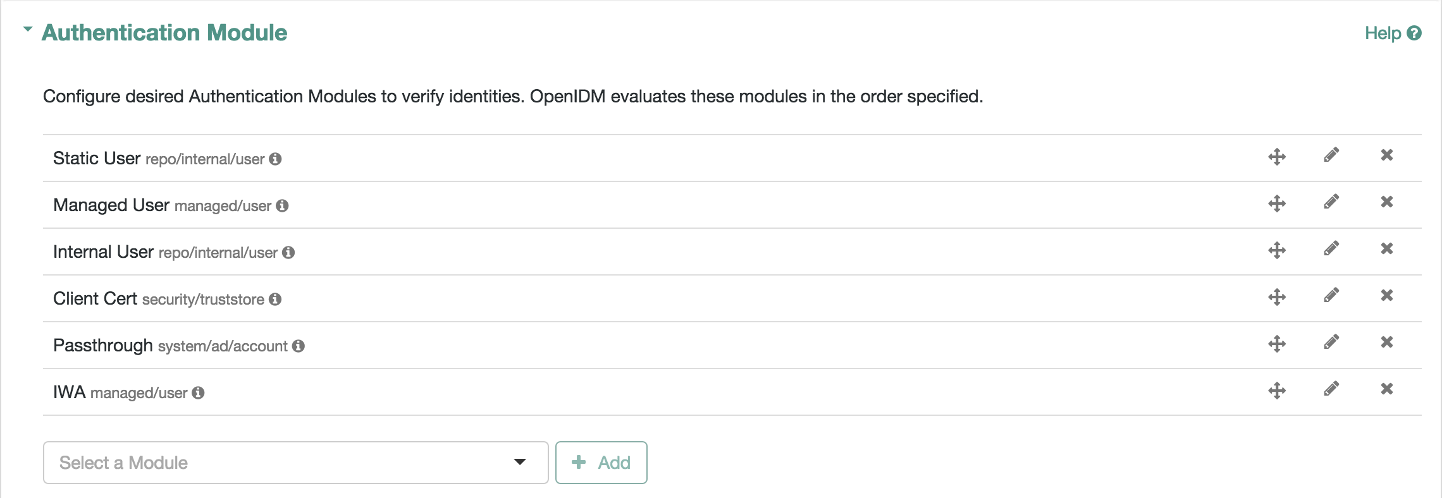The width and height of the screenshot is (1442, 498).
Task: Collapse the Authentication Module section
Action: [x=28, y=29]
